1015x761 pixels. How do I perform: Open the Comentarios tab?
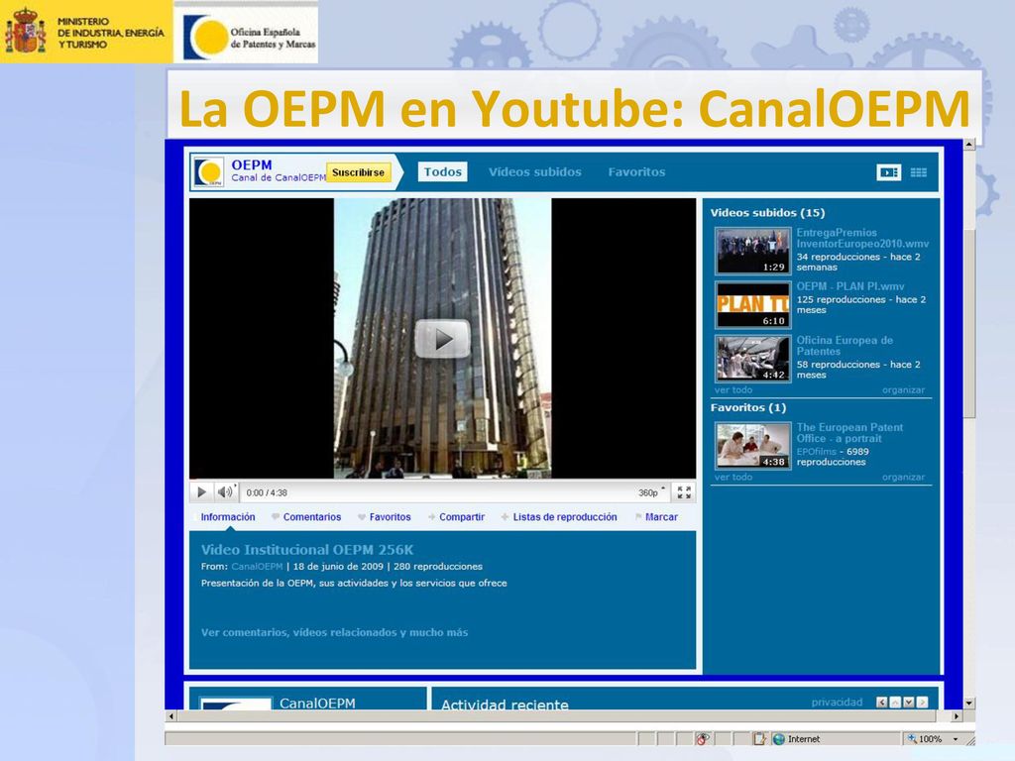point(312,517)
